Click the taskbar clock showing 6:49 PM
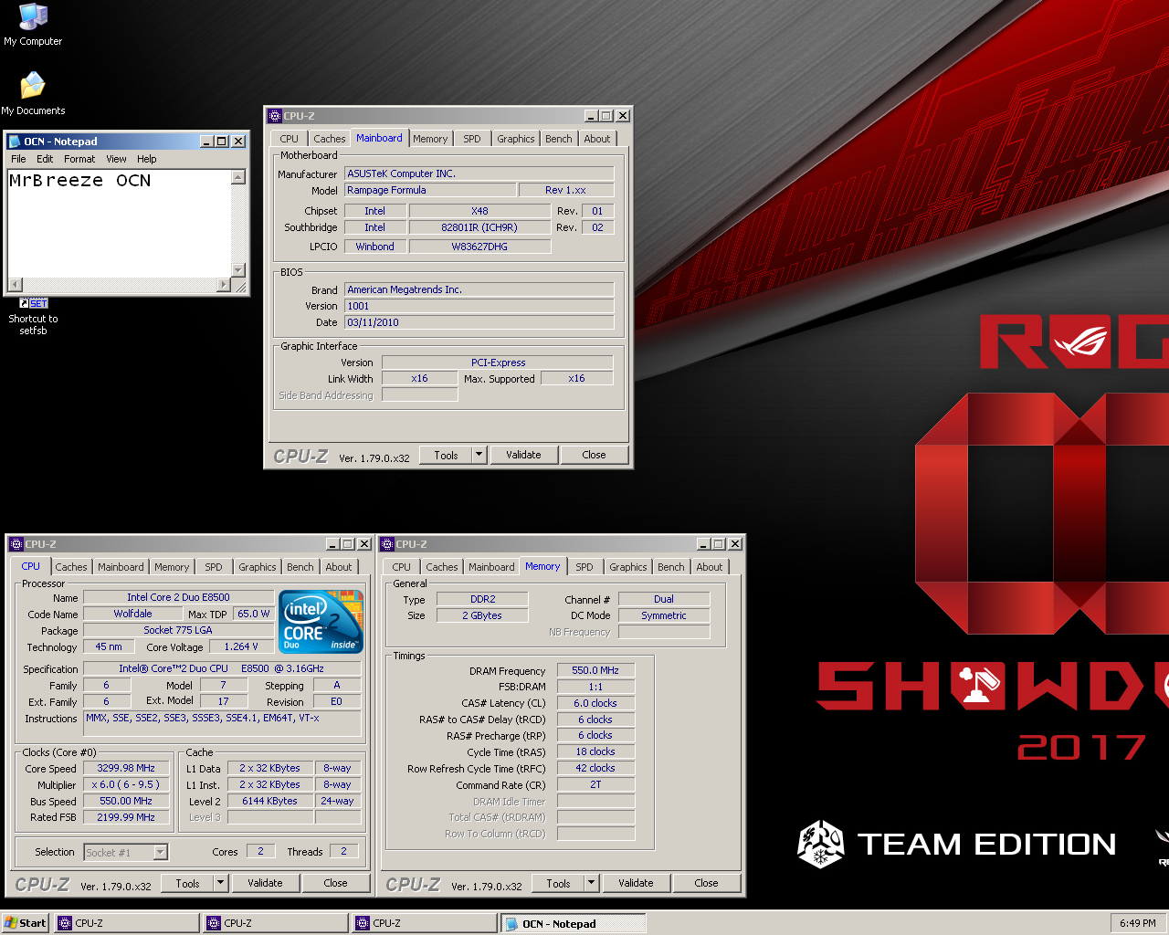This screenshot has width=1169, height=935. coord(1137,923)
